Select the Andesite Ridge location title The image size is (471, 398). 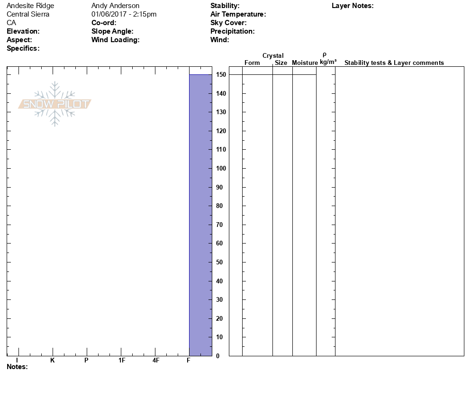pos(30,6)
